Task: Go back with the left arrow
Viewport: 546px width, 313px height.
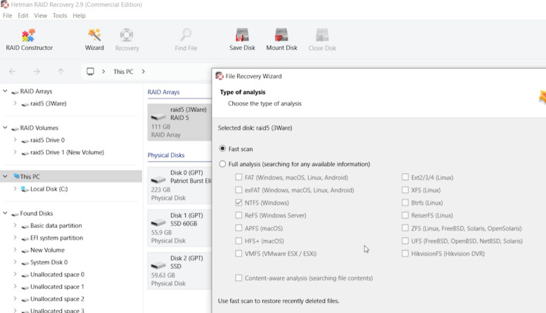Action: pos(12,71)
